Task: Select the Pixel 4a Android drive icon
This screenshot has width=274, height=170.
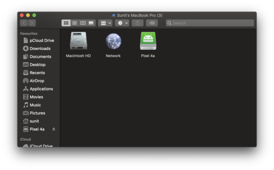Action: point(148,41)
